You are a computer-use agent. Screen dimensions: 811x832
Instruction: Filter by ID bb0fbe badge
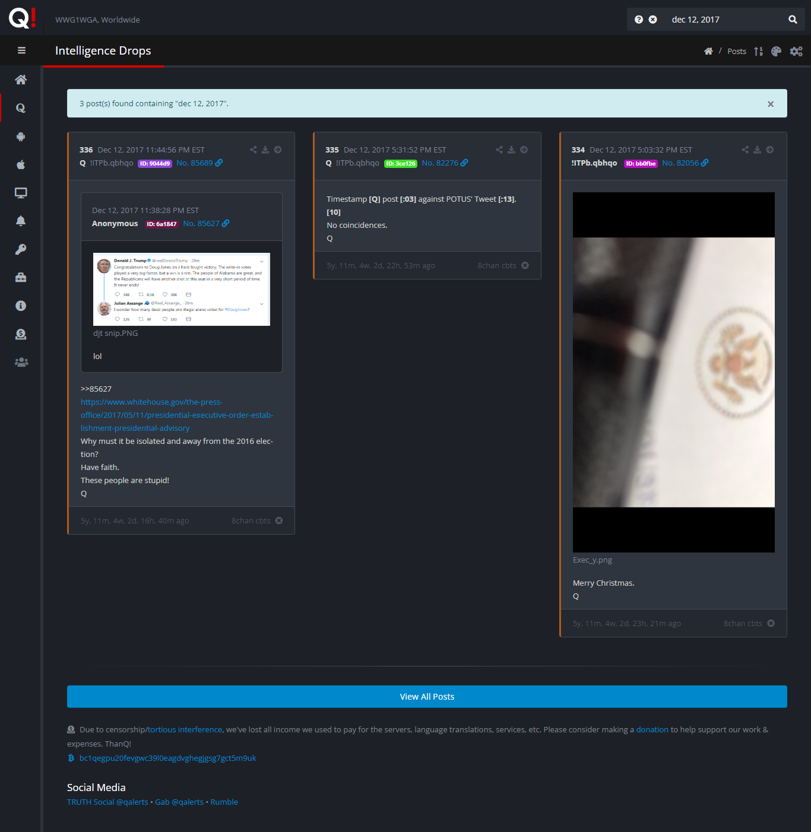(641, 163)
